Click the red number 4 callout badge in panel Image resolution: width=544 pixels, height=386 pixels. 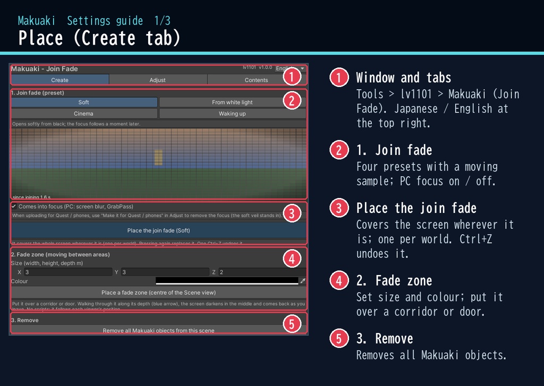pyautogui.click(x=292, y=259)
